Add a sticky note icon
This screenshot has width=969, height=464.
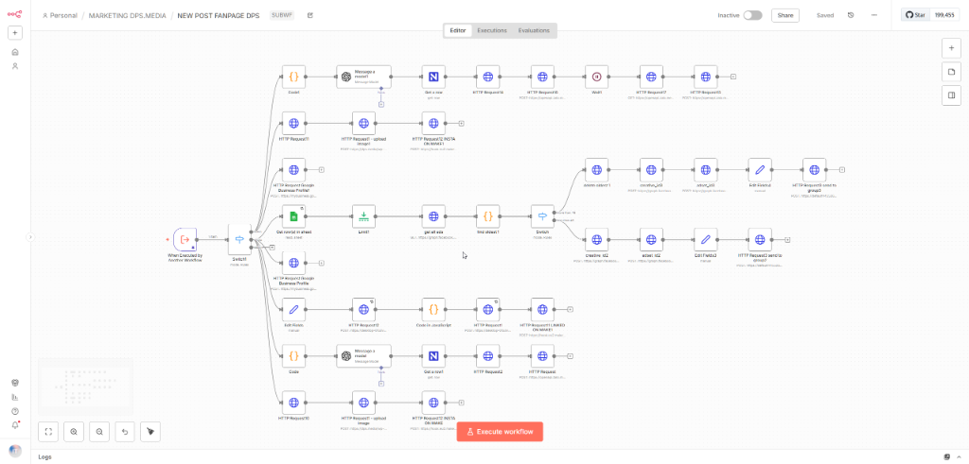(x=951, y=72)
